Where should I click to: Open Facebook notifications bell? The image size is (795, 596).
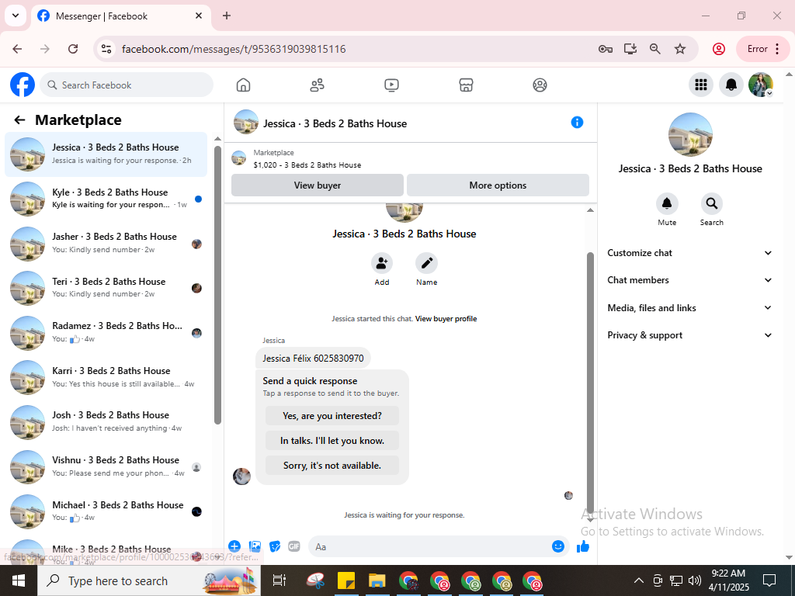coord(731,85)
